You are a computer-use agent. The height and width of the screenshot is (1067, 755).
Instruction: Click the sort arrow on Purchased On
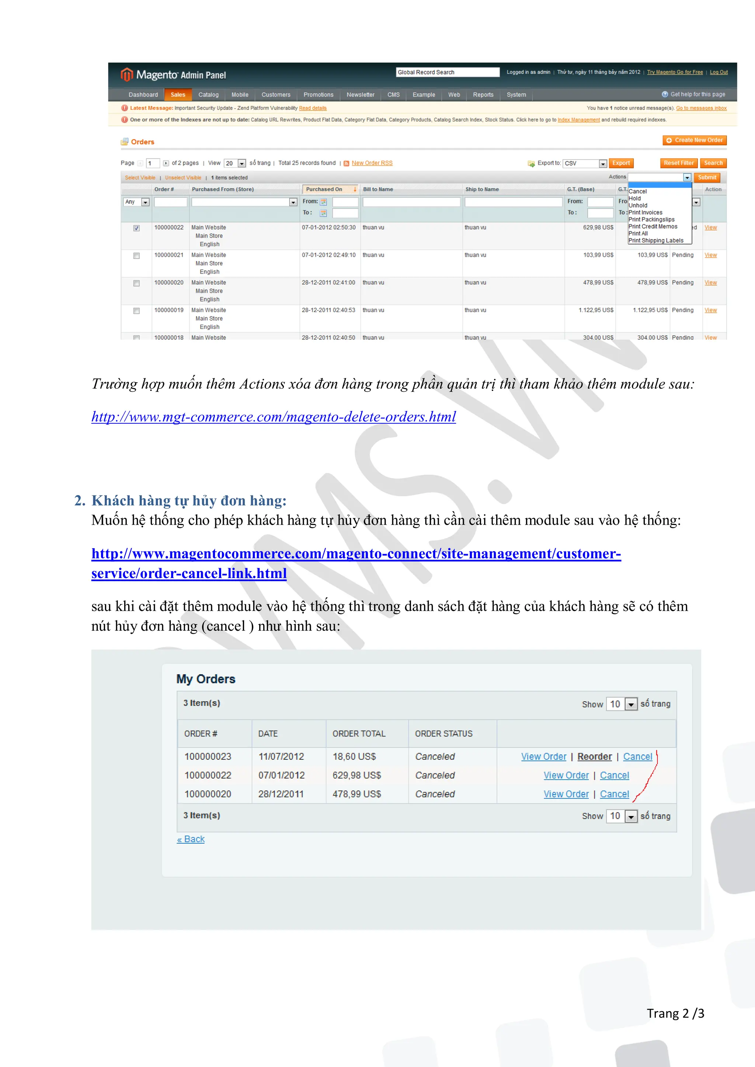(355, 189)
